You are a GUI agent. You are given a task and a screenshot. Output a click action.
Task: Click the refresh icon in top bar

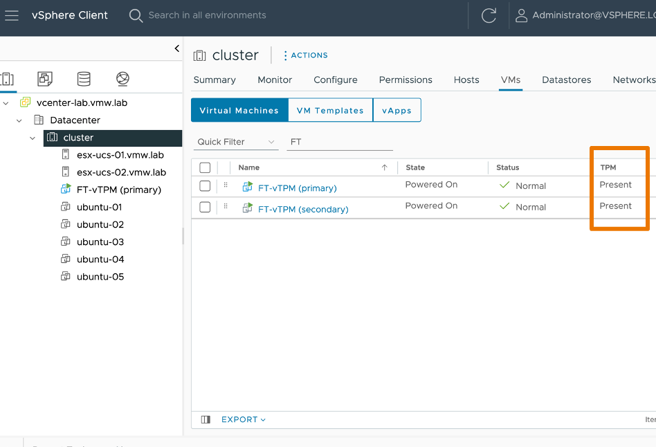click(x=489, y=15)
